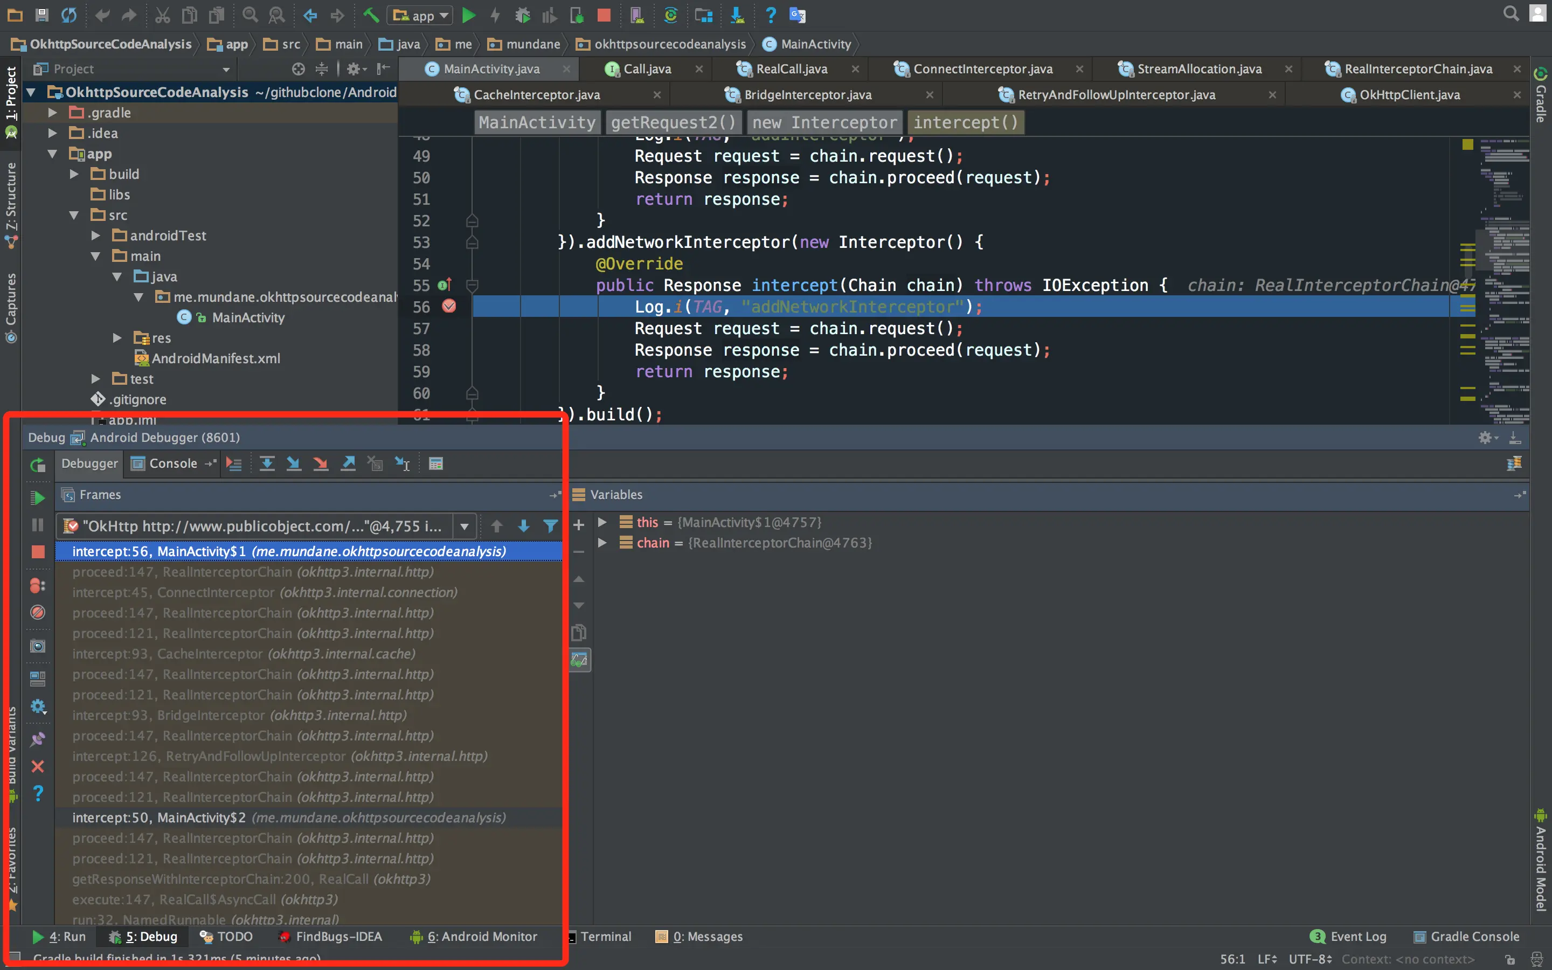The width and height of the screenshot is (1552, 970).
Task: Open View Breakpoints icon in debug sidebar
Action: [38, 585]
